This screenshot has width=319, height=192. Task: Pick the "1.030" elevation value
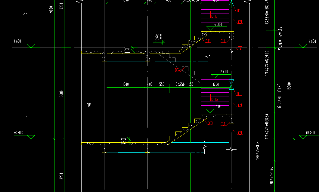pyautogui.click(x=219, y=106)
